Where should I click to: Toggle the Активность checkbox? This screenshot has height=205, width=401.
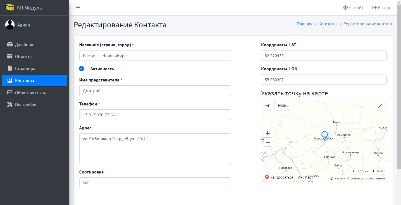coord(82,69)
